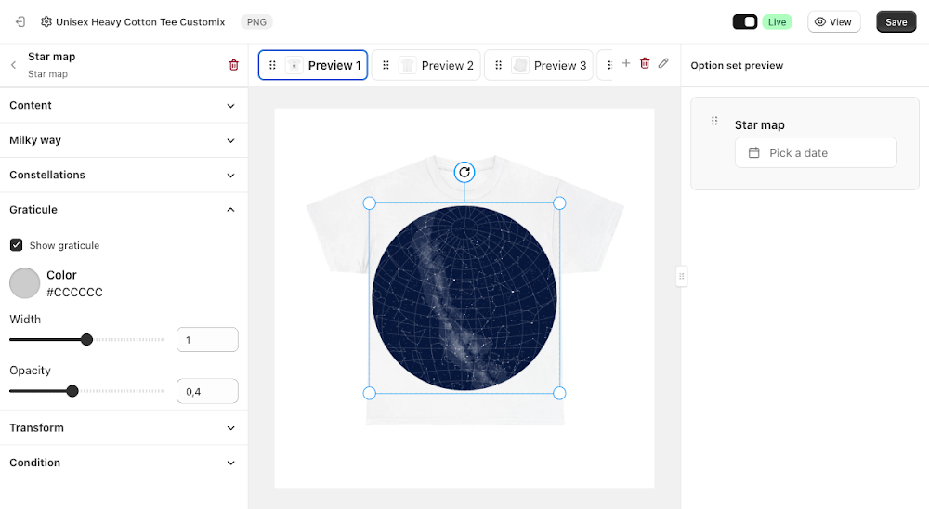This screenshot has width=929, height=509.
Task: Click the Opacity slider handle
Action: click(72, 391)
